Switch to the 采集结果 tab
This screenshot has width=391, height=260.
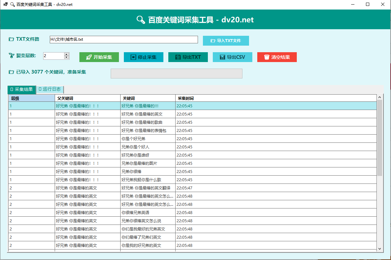(x=21, y=89)
